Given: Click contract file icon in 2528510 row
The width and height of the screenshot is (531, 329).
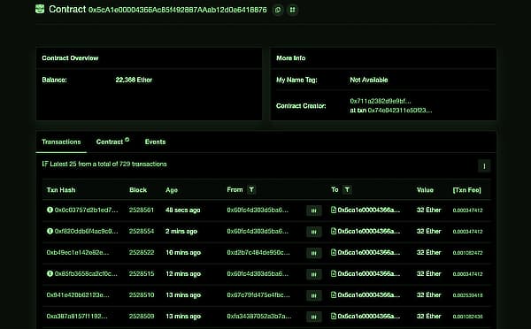Looking at the screenshot, I should point(334,295).
